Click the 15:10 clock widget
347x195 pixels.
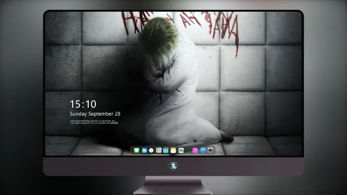83,104
